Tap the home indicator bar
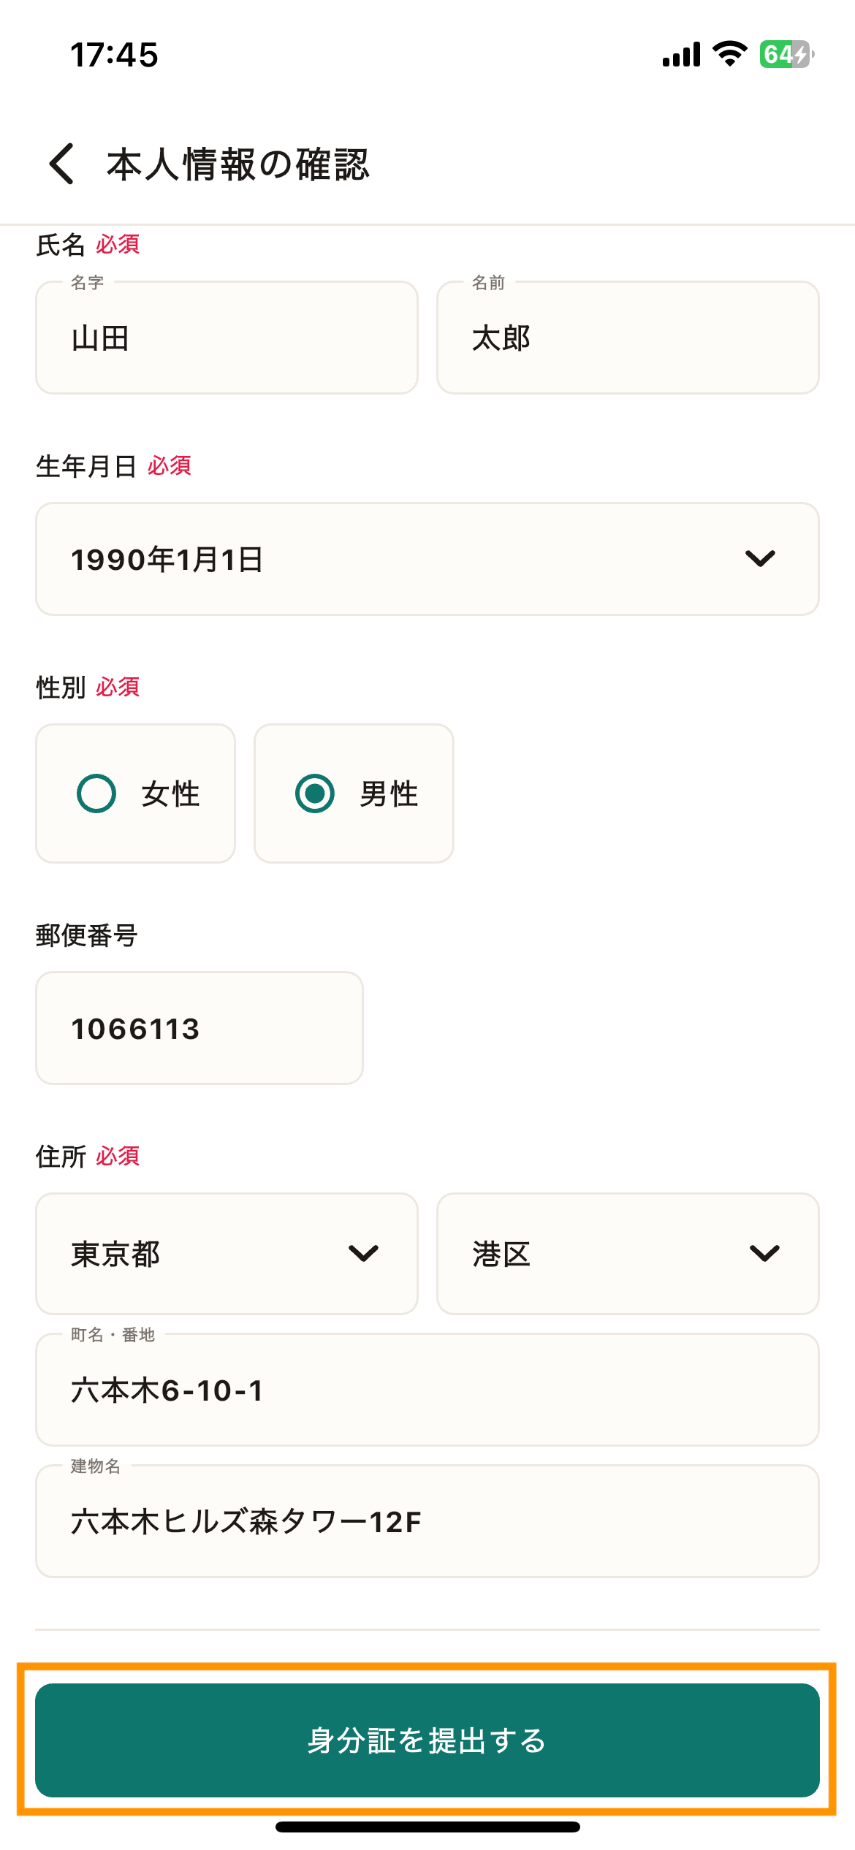Screen dimensions: 855x1850 tap(427, 1827)
